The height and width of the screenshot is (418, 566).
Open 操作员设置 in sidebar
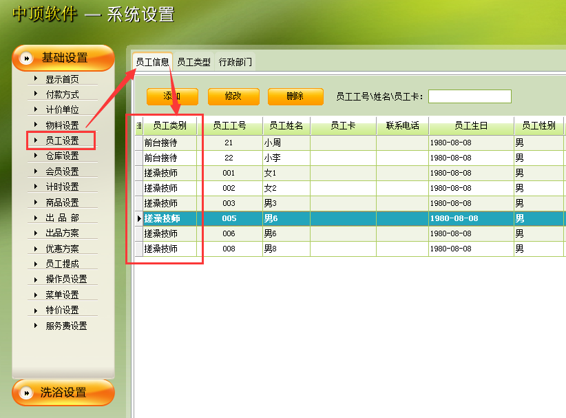[66, 279]
